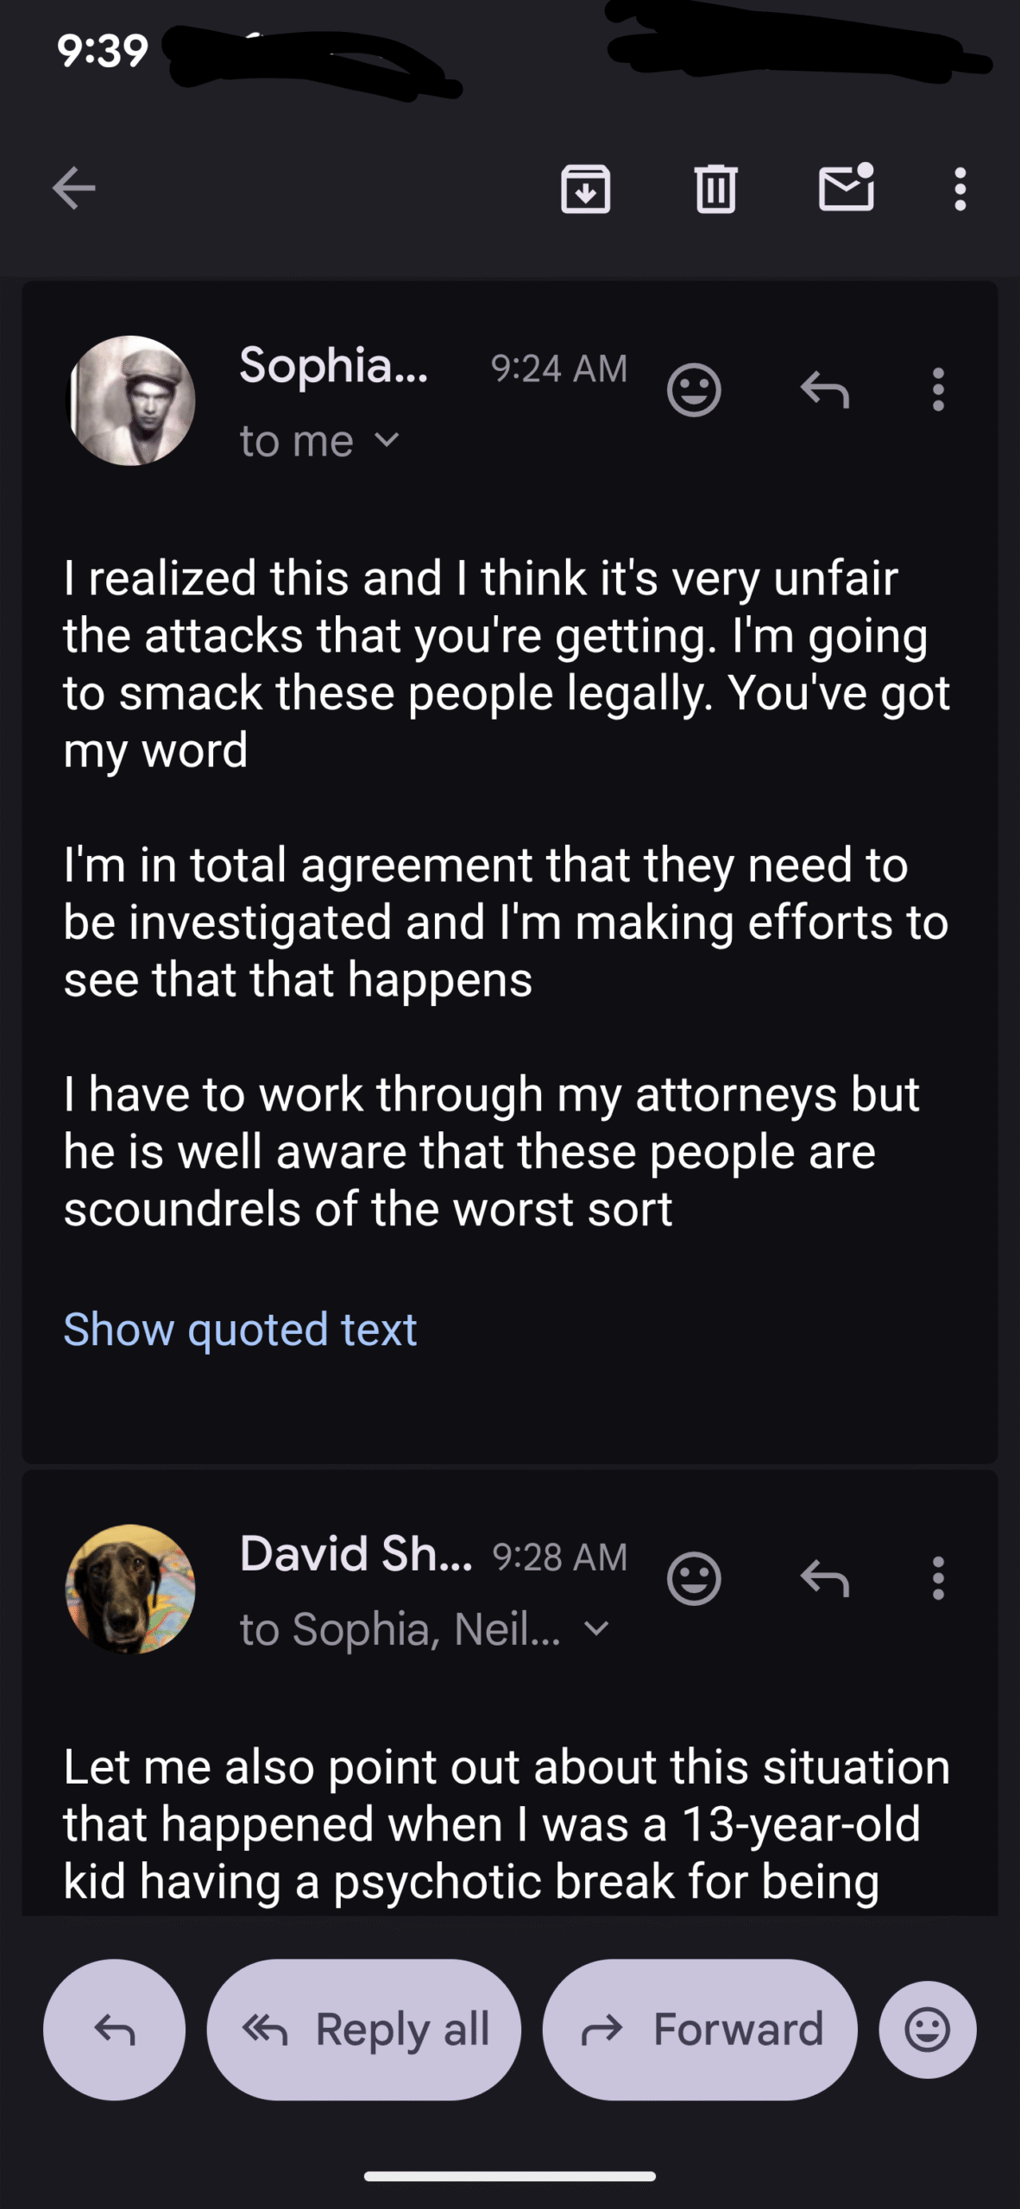
Task: Reply to Sophia's message with arrow icon
Action: (825, 390)
